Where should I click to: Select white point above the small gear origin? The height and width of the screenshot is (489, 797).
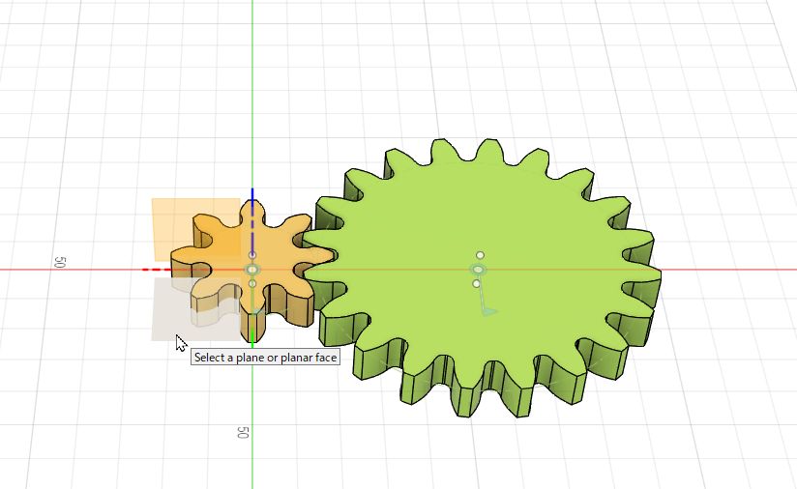pyautogui.click(x=252, y=255)
